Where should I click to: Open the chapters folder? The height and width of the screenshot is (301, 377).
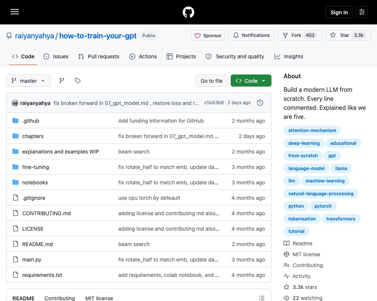point(33,136)
